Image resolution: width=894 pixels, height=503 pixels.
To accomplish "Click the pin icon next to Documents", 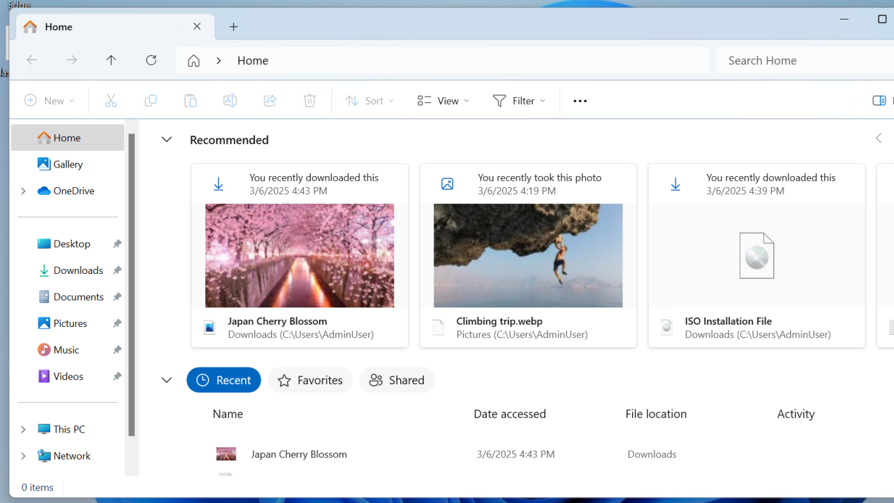I will point(117,297).
